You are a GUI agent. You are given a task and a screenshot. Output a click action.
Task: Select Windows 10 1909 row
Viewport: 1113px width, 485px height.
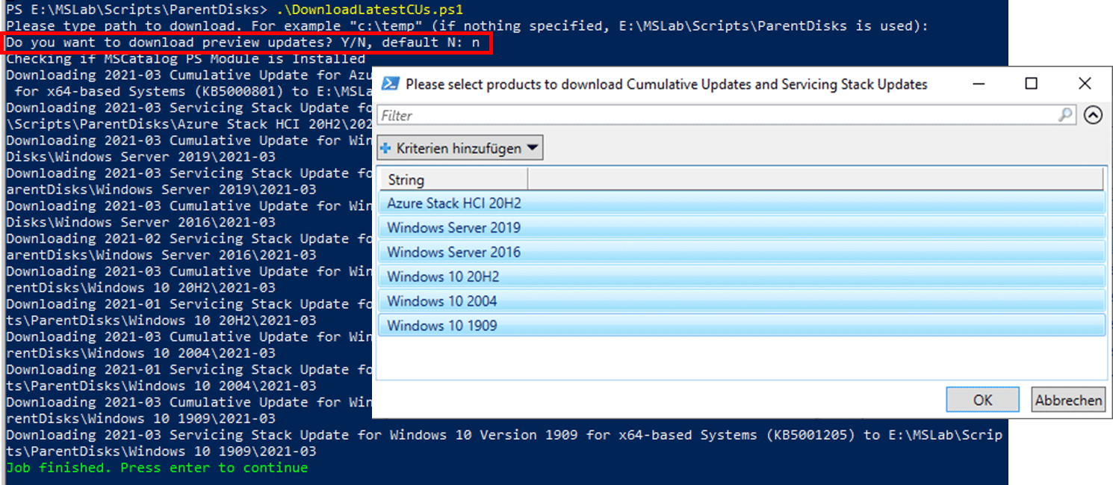tap(742, 326)
